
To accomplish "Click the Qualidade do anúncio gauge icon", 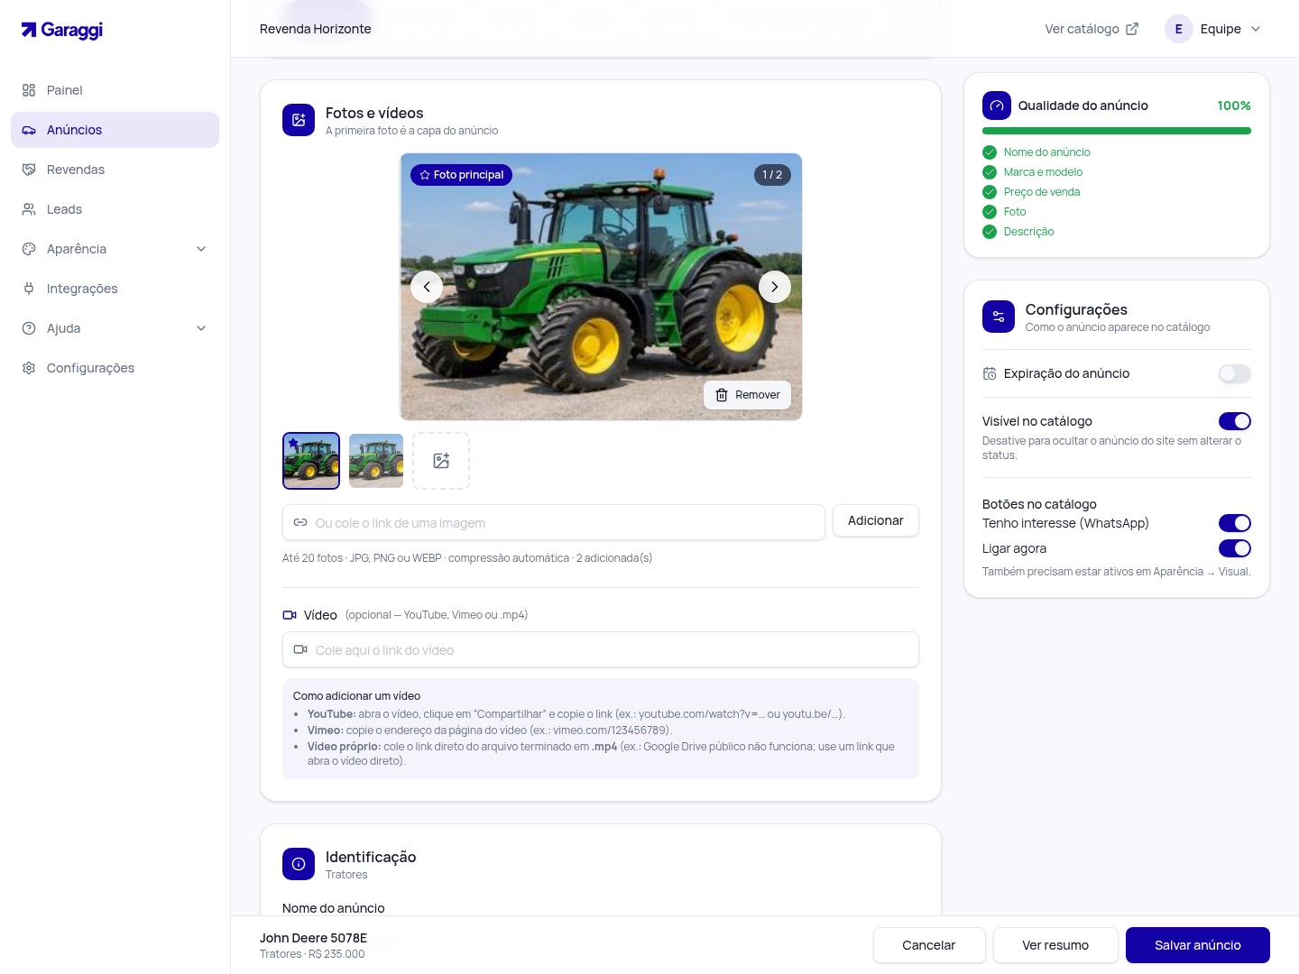I will (997, 106).
